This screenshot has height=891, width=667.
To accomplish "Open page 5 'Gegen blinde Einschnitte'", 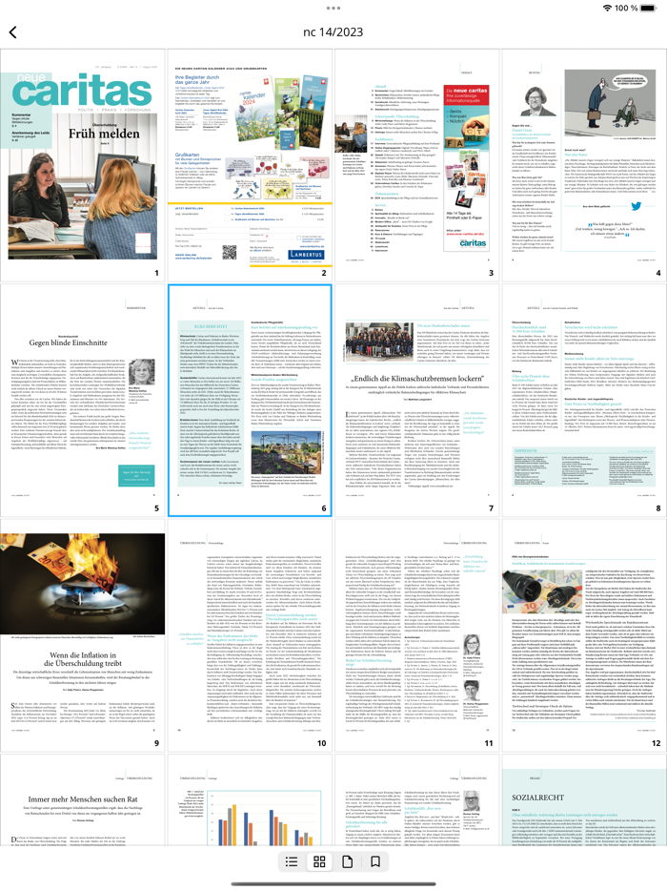I will 83,401.
